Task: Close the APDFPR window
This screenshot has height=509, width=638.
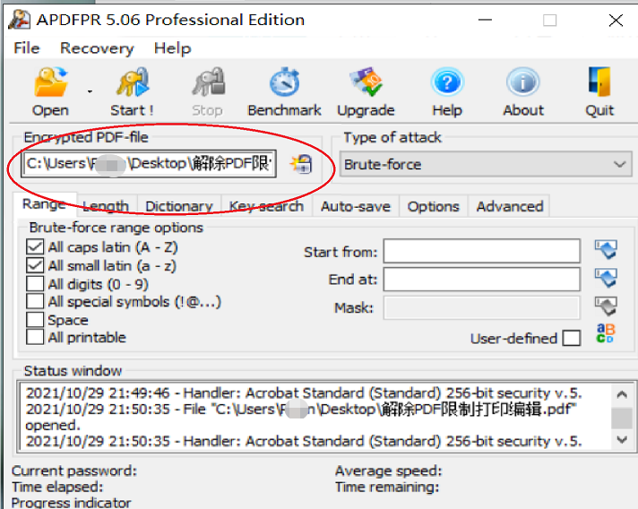Action: (616, 20)
